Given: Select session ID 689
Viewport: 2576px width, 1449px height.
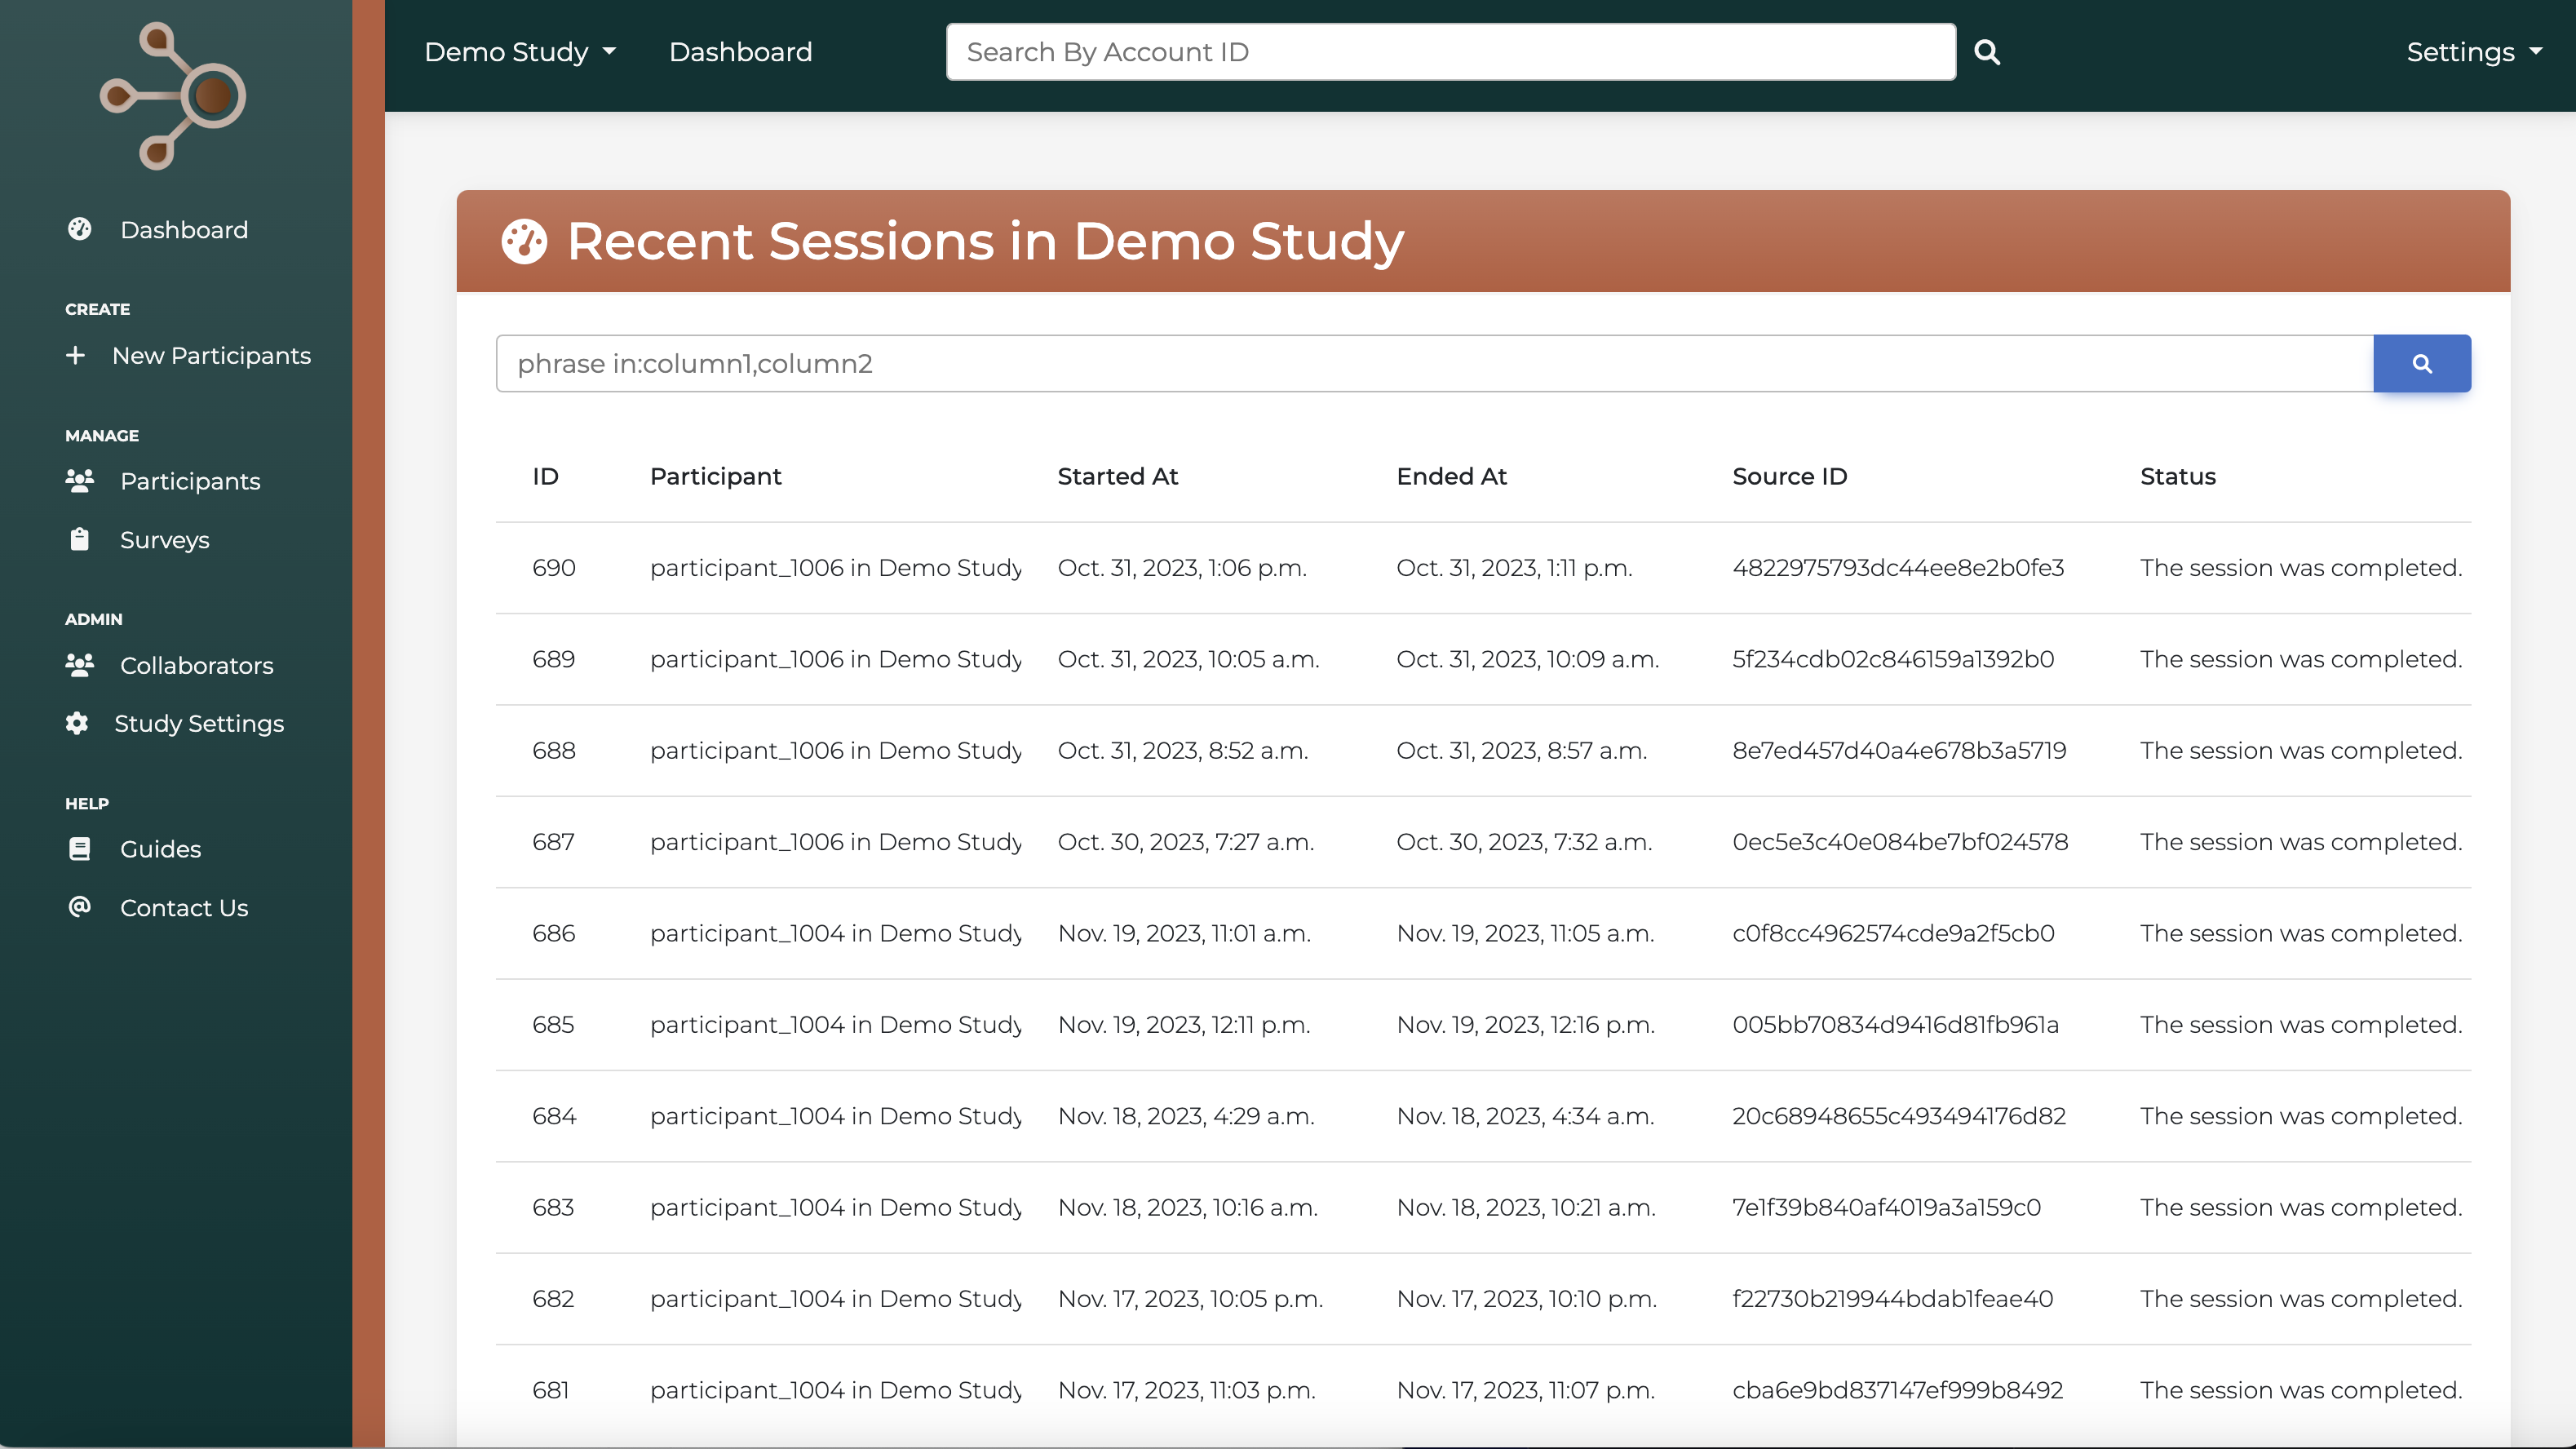Looking at the screenshot, I should [x=554, y=659].
